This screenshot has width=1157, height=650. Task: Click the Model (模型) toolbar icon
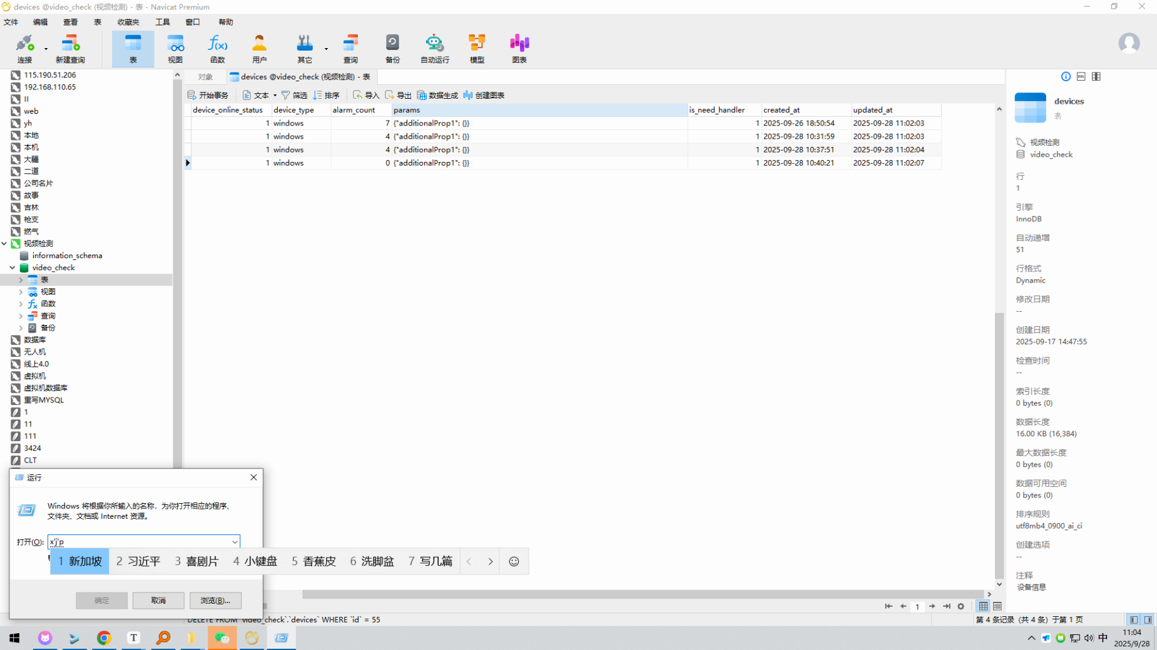pyautogui.click(x=477, y=49)
